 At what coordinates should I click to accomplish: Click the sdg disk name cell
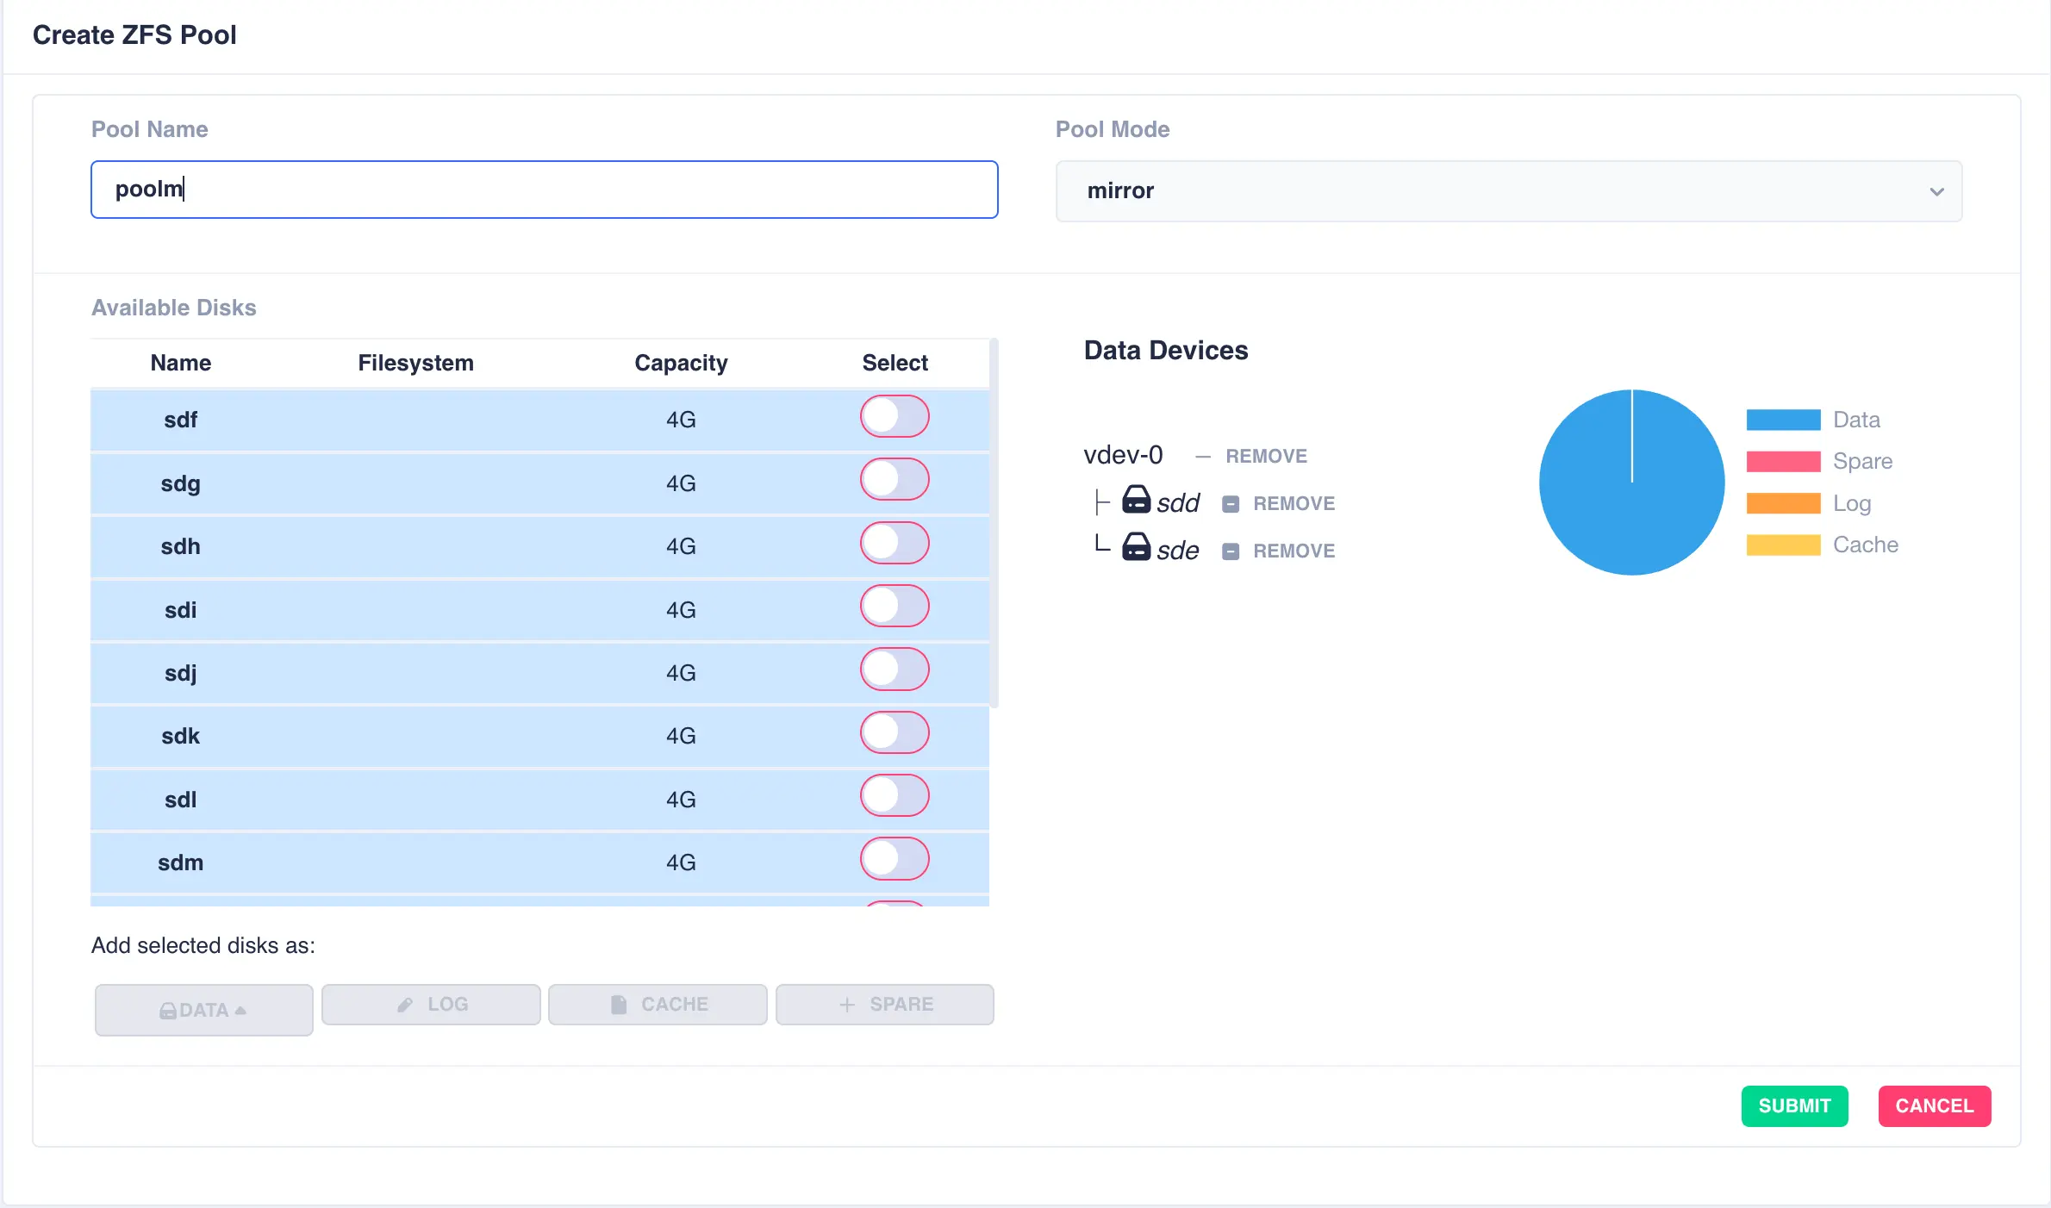[x=181, y=483]
